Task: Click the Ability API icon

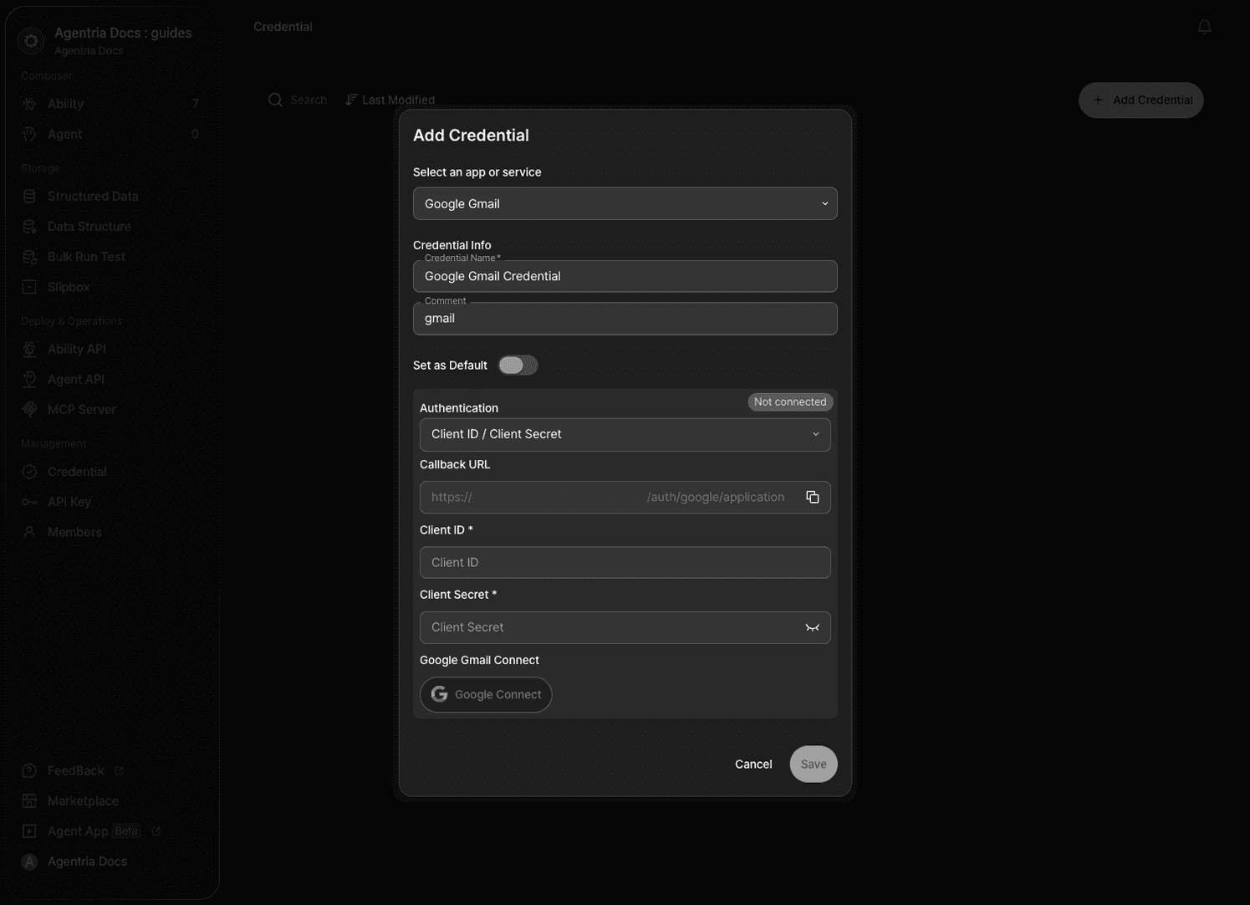Action: coord(29,349)
